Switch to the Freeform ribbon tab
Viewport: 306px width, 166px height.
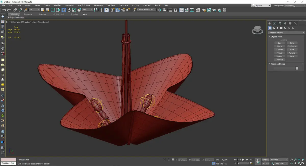(x=28, y=14)
